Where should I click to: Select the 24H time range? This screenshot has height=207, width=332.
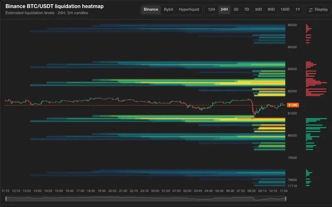224,10
